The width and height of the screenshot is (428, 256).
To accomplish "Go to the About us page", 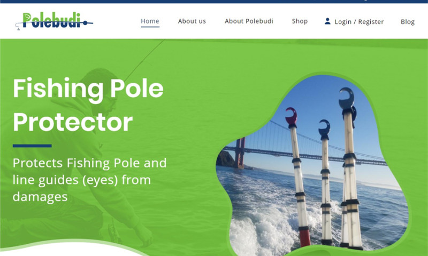I will pyautogui.click(x=192, y=21).
